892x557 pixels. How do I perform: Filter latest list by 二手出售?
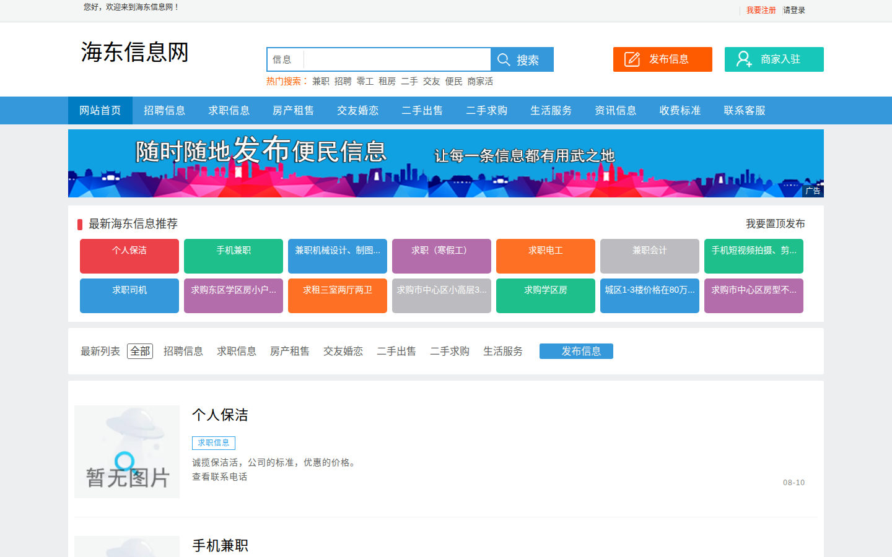[396, 351]
